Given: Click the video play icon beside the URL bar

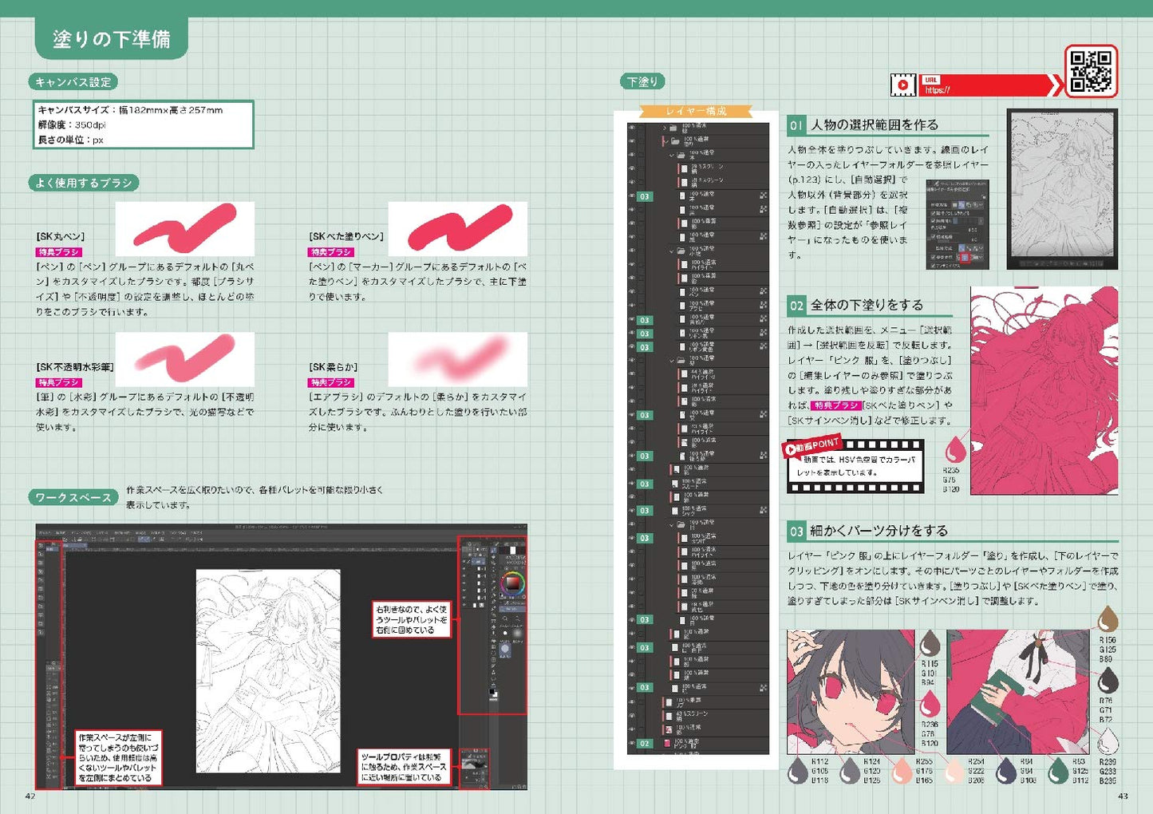Looking at the screenshot, I should pos(902,85).
